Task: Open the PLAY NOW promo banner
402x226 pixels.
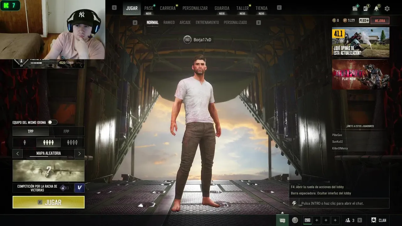Action: click(x=361, y=74)
